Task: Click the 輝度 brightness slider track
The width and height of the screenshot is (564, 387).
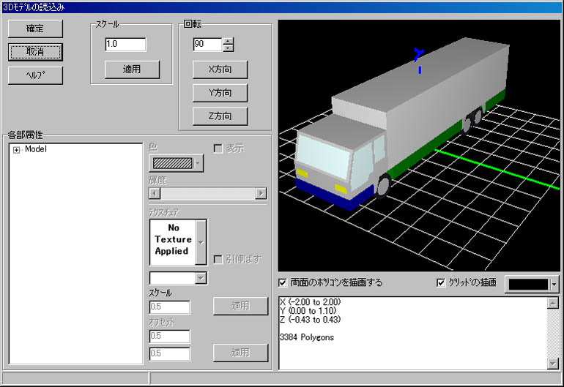Action: [208, 193]
